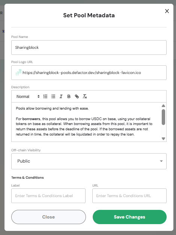The width and height of the screenshot is (176, 235).
Task: Close the Set Pool Metadata dialog with X
Action: (x=167, y=11)
